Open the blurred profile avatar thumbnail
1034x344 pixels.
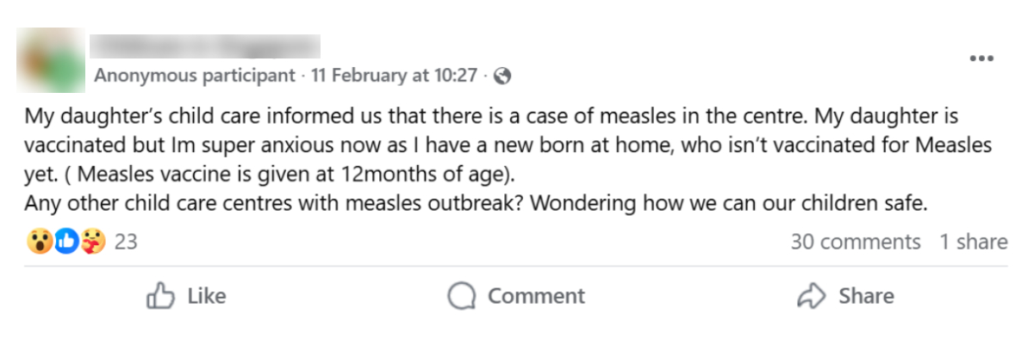[50, 60]
